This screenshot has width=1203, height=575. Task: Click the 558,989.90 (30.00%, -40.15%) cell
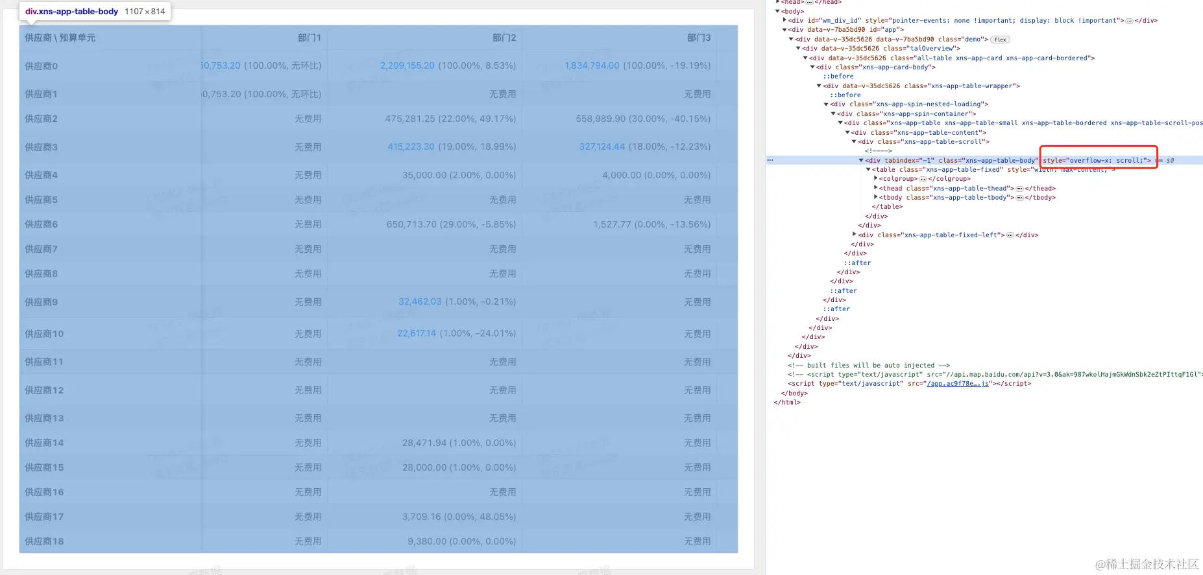(x=643, y=119)
